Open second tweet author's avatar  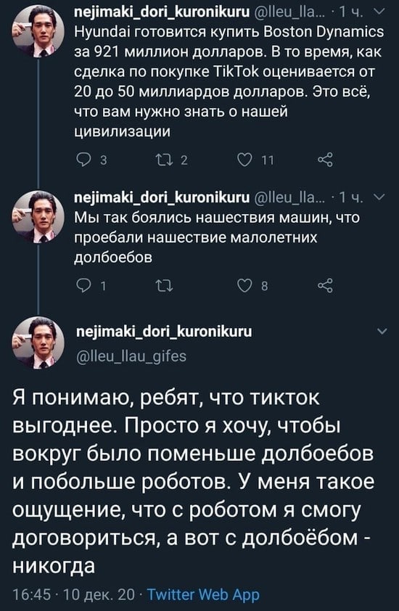tap(38, 217)
